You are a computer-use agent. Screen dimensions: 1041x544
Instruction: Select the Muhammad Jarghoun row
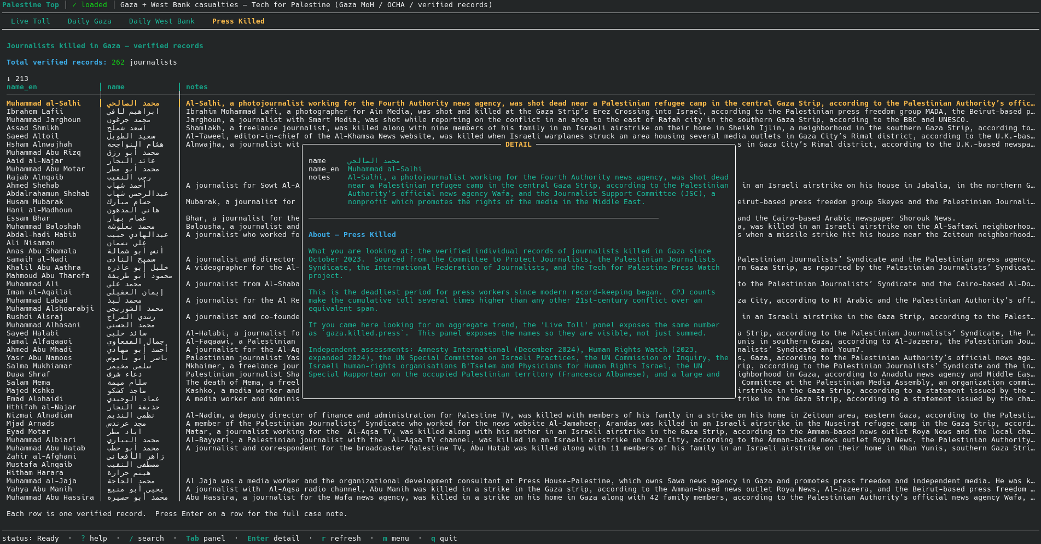(x=44, y=120)
